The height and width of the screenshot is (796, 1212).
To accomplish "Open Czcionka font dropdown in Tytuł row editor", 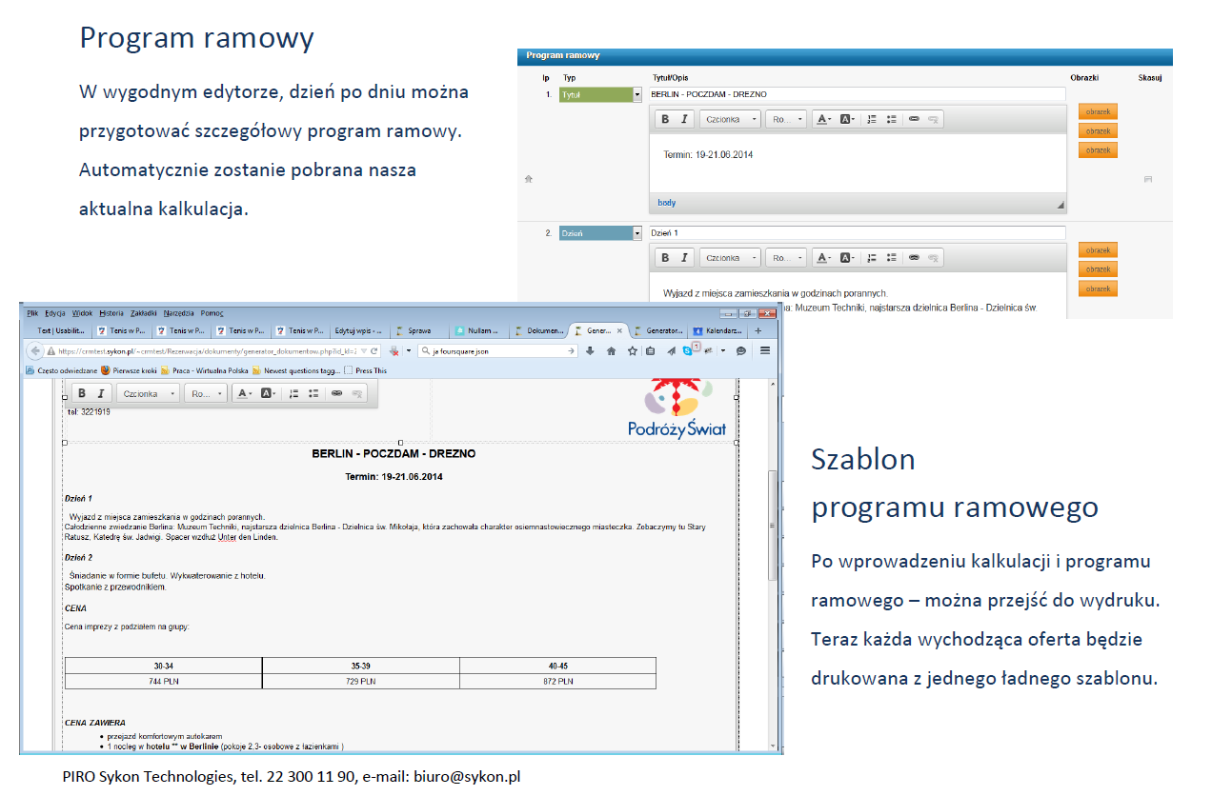I will tap(730, 119).
